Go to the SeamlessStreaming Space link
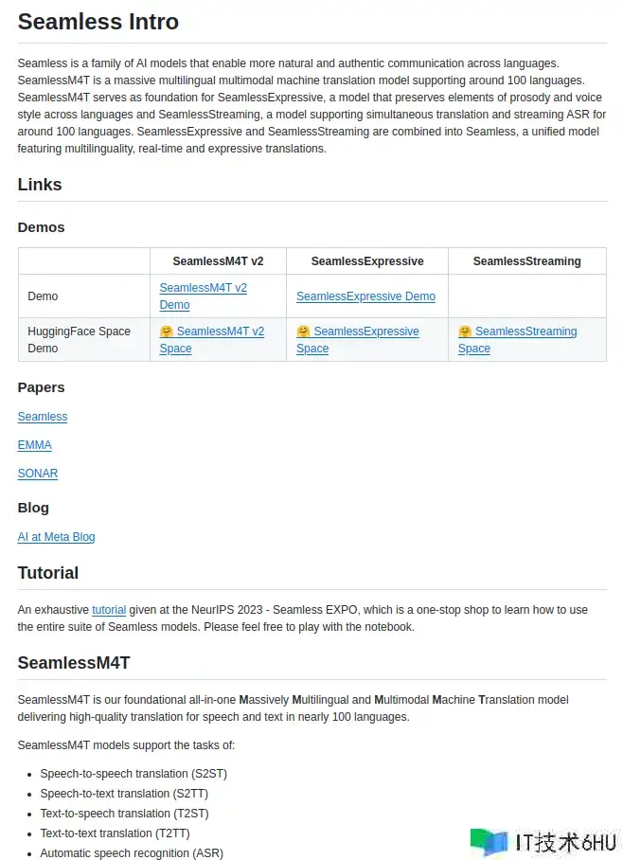Screen dimensions: 623x860 coord(525,331)
